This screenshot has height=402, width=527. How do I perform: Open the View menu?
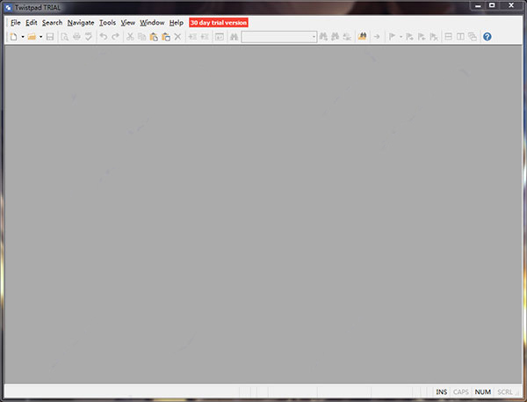pos(128,23)
